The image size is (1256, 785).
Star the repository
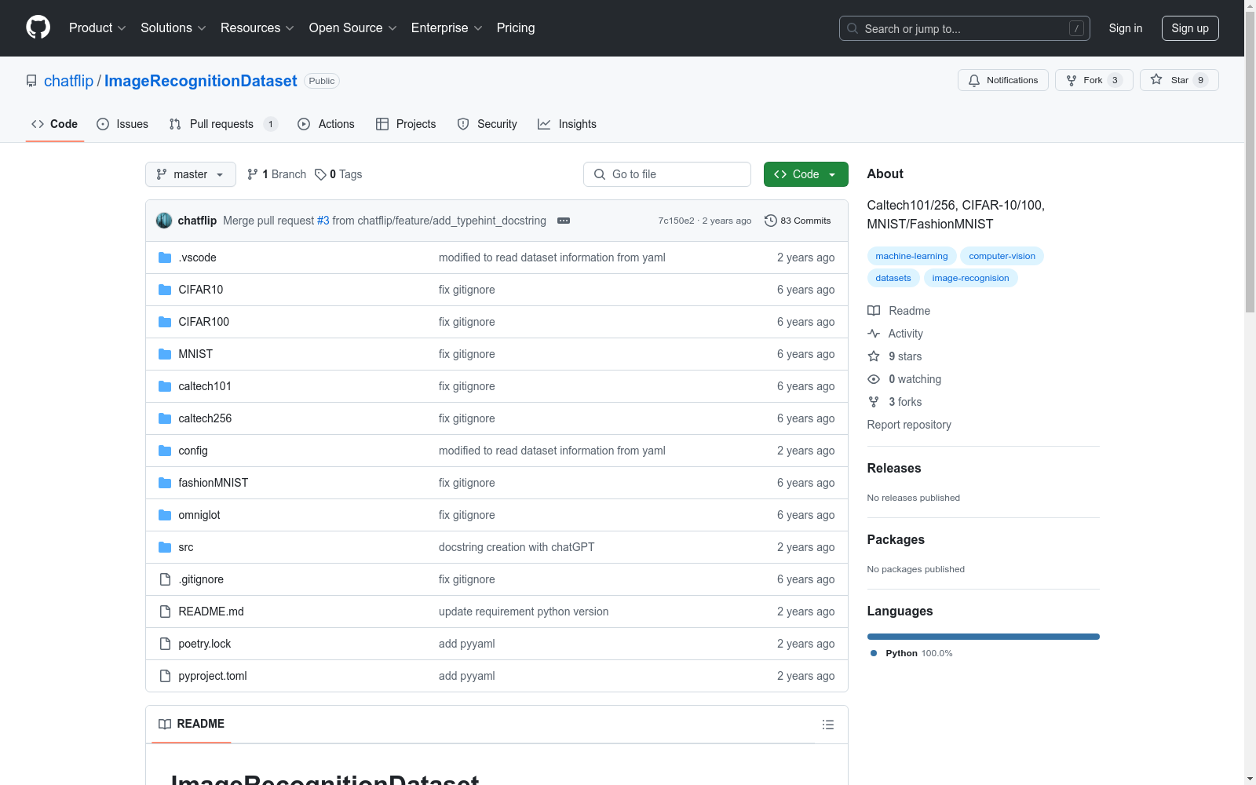tap(1179, 80)
